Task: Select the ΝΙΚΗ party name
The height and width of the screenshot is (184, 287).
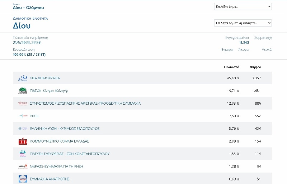Action: [x=34, y=116]
